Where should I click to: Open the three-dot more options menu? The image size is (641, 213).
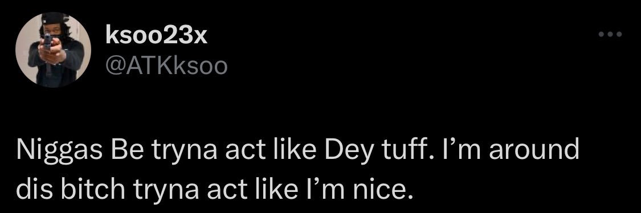coord(610,35)
